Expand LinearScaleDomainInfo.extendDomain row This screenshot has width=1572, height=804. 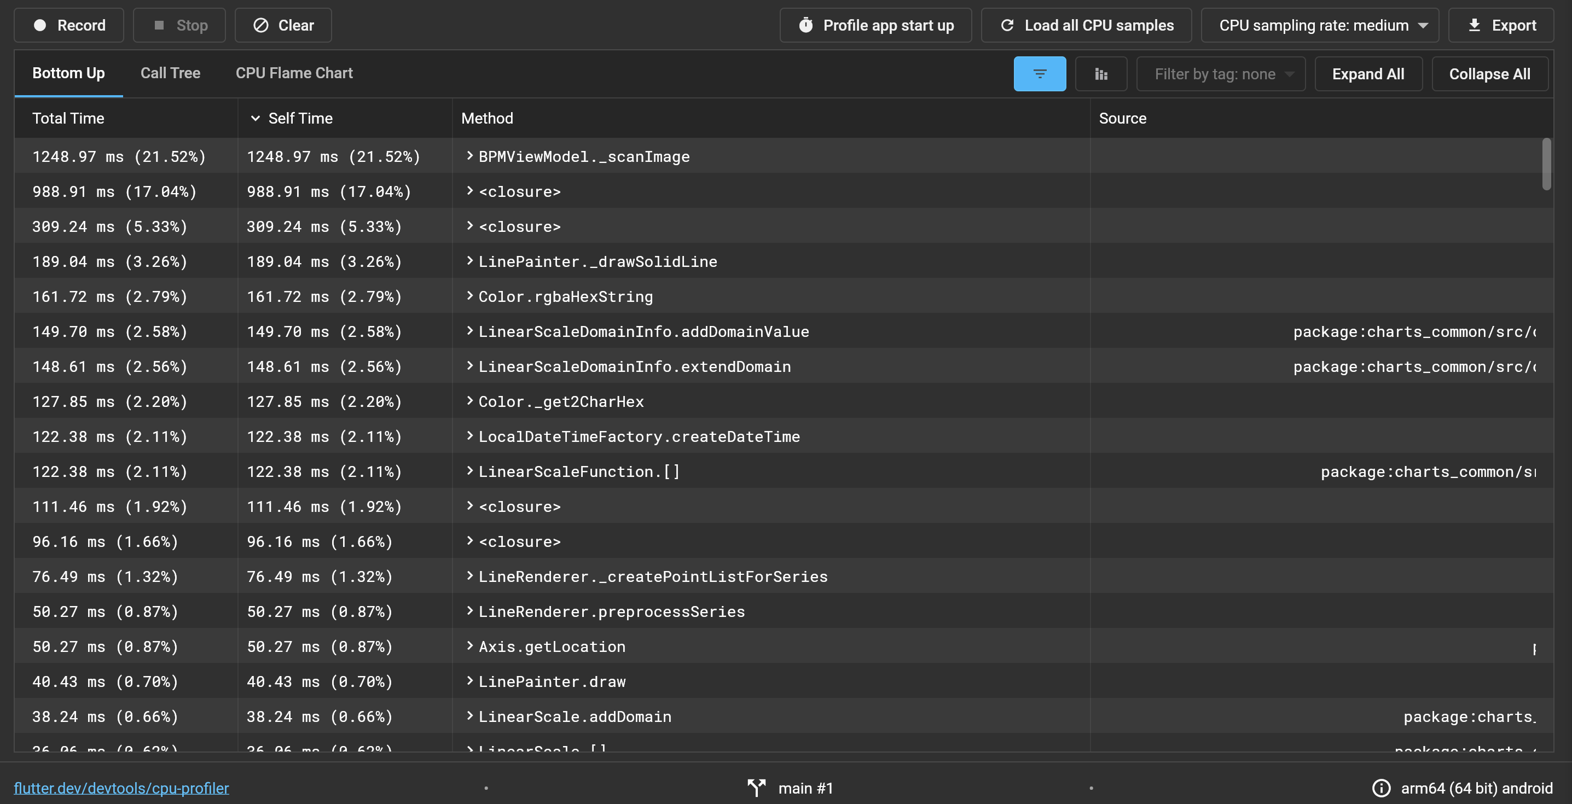(x=470, y=366)
